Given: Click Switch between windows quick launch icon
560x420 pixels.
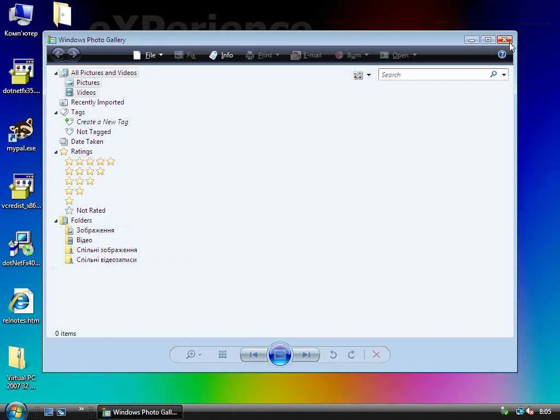Looking at the screenshot, I should tap(61, 412).
